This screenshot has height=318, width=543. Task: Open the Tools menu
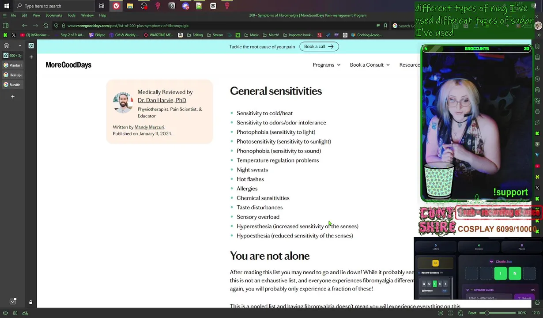point(72,15)
